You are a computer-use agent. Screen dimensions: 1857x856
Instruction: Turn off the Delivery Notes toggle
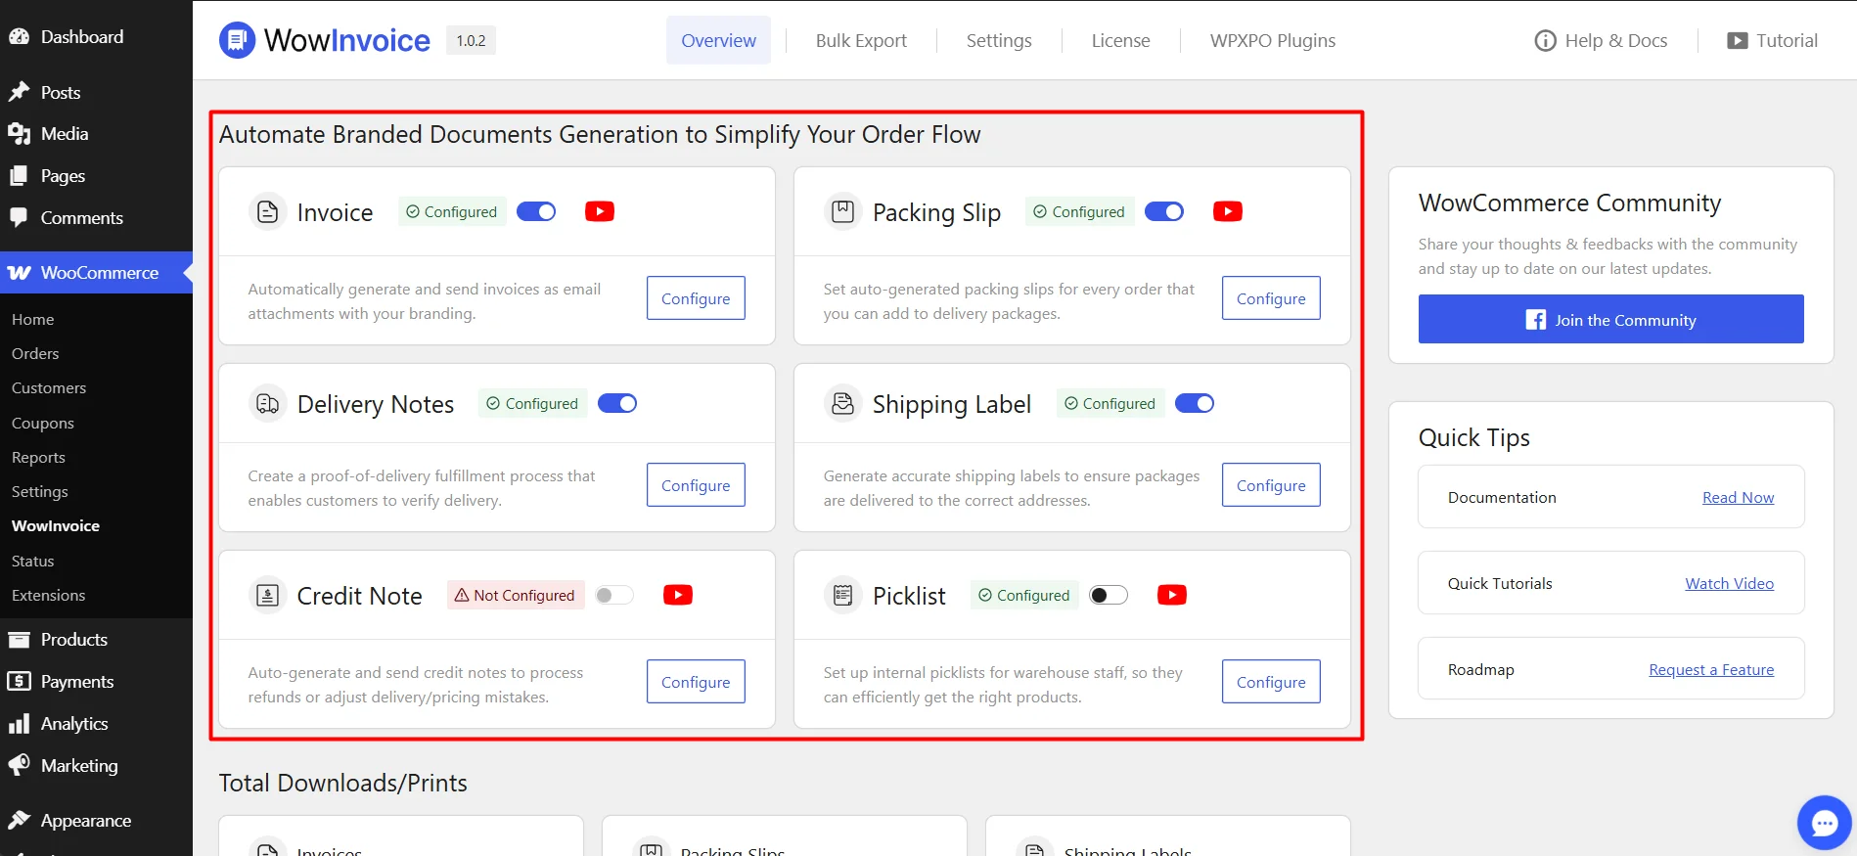tap(617, 403)
